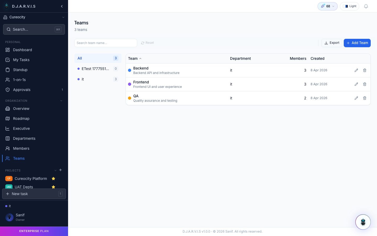The width and height of the screenshot is (377, 236).
Task: Open the Executive view
Action: [x=34, y=128]
